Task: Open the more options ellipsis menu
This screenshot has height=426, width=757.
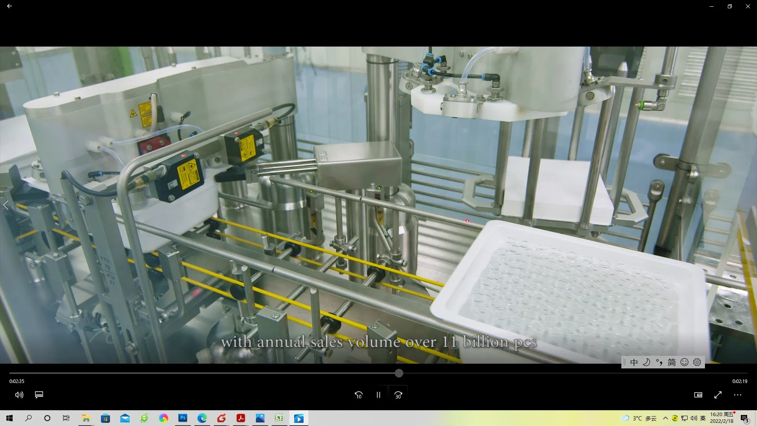Action: (738, 395)
